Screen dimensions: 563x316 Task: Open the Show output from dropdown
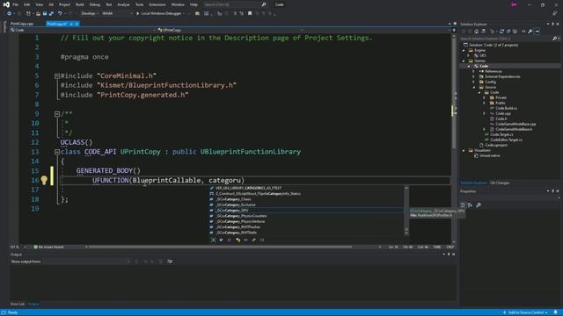pos(86,262)
